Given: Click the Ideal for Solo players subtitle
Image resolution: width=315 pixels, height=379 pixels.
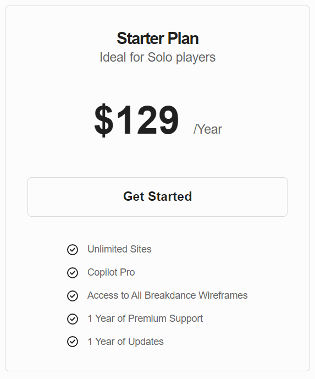Looking at the screenshot, I should 157,58.
